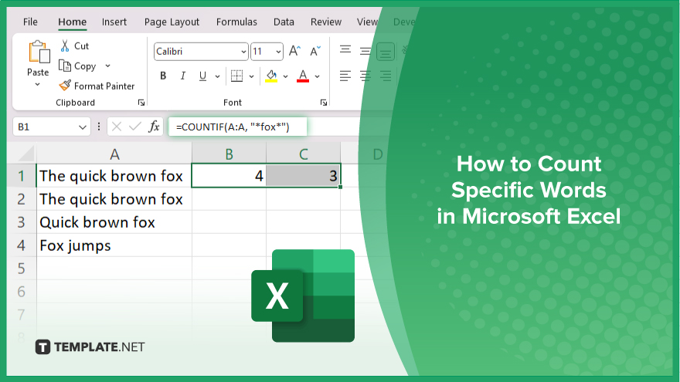Expand the Paste options arrow
The width and height of the screenshot is (680, 382).
37,84
